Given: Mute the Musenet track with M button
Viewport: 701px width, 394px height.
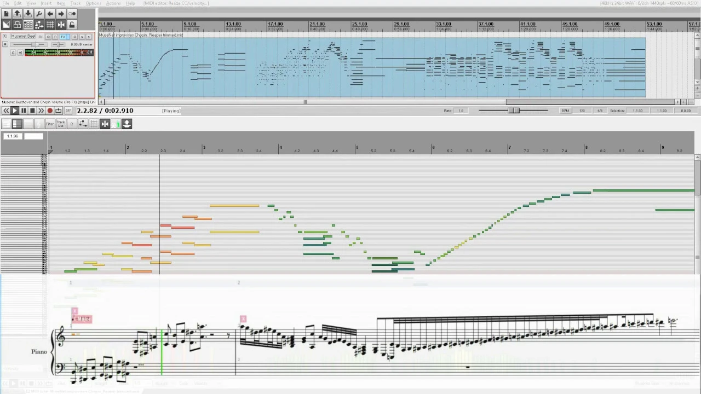Looking at the screenshot, I should [x=82, y=37].
